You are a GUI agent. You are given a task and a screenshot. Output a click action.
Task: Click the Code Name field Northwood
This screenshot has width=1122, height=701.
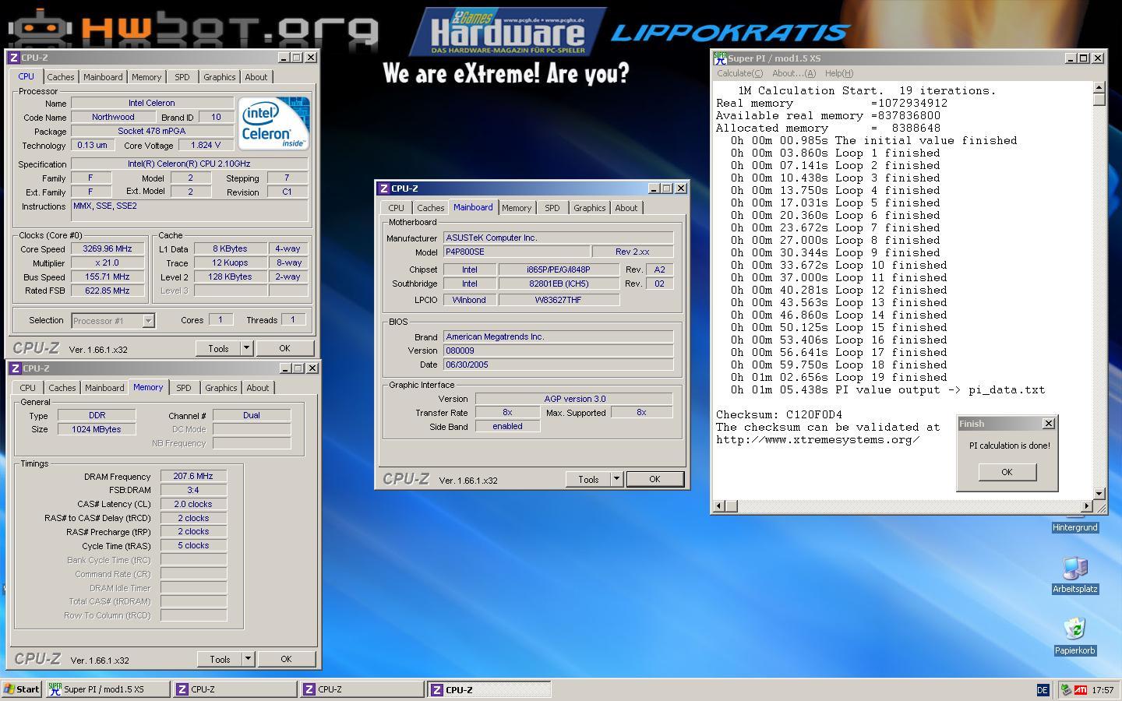tap(114, 117)
